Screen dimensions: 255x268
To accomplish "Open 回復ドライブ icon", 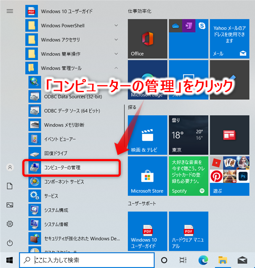I will point(35,153).
